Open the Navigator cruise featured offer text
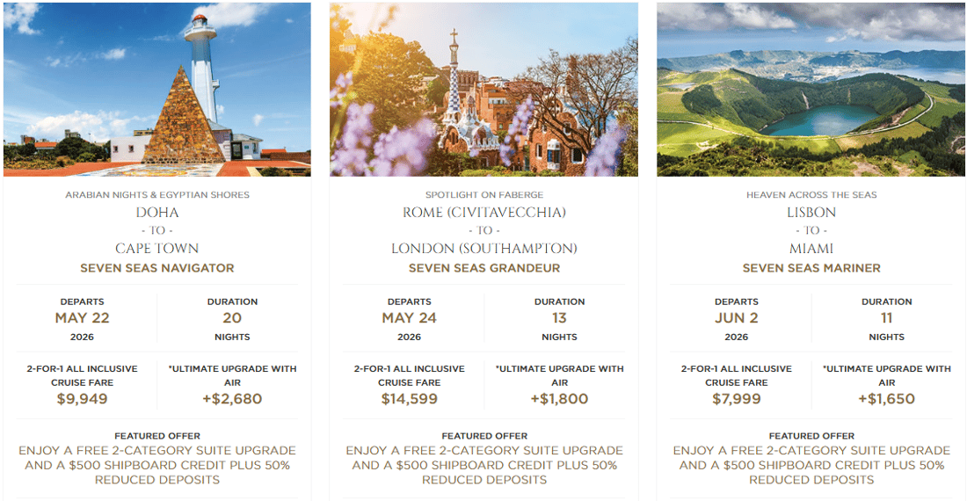The height and width of the screenshot is (501, 967). coord(157,465)
